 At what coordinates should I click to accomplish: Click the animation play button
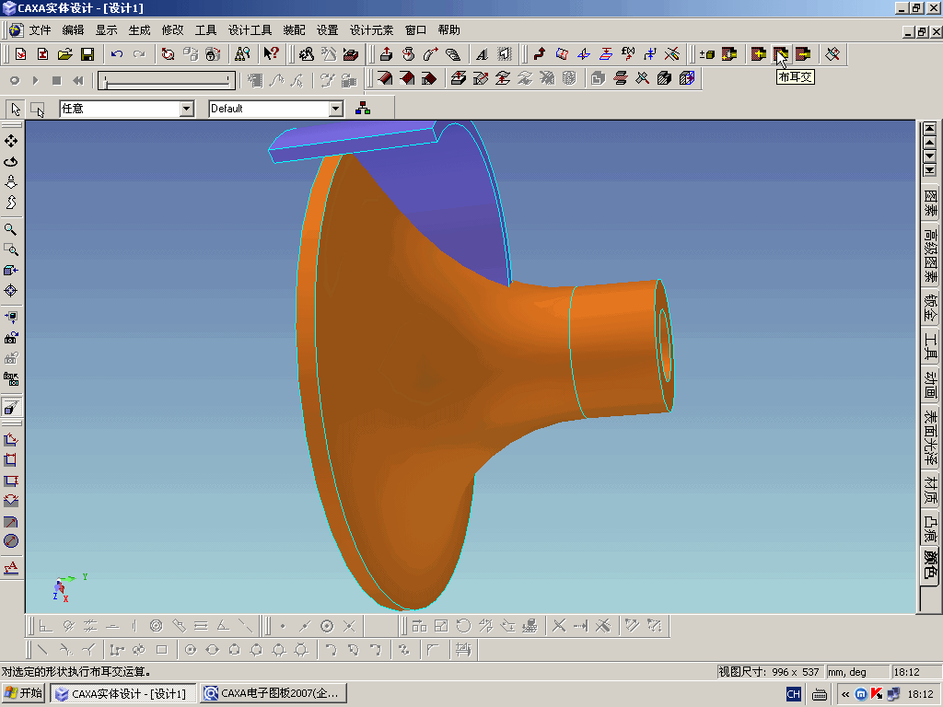tap(35, 80)
